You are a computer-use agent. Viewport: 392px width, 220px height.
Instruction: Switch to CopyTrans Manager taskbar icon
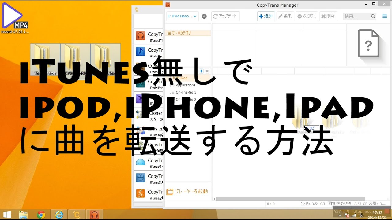click(x=94, y=215)
